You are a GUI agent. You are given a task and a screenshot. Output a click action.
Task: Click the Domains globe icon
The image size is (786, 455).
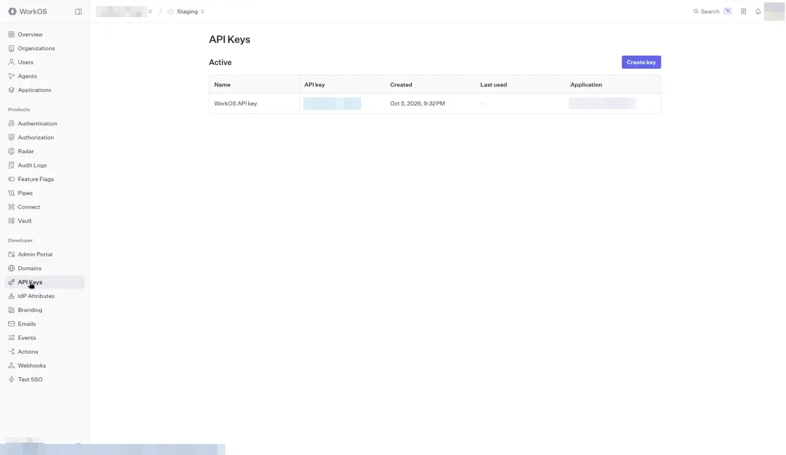click(x=12, y=268)
